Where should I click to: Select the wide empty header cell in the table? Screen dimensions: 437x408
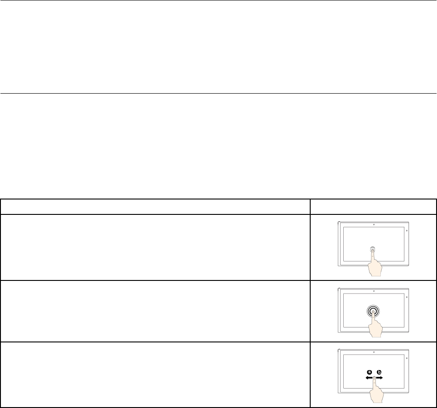tap(155, 207)
